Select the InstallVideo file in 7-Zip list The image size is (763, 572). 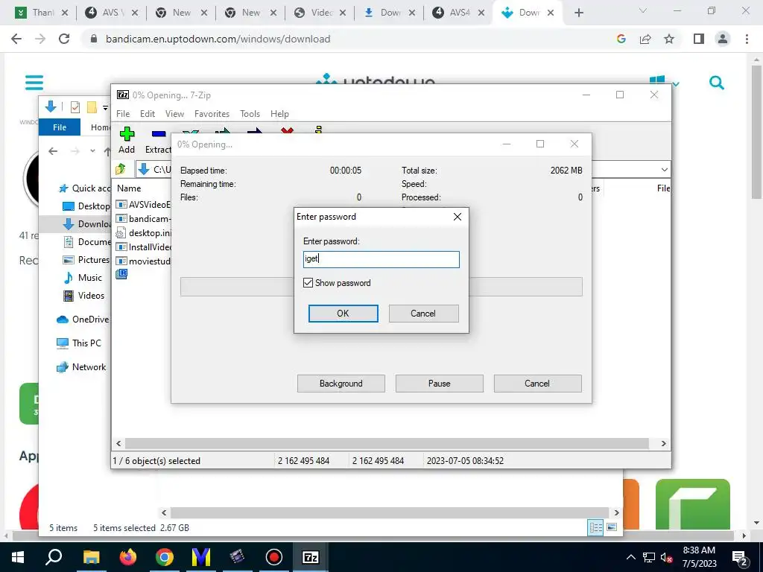[x=143, y=247]
